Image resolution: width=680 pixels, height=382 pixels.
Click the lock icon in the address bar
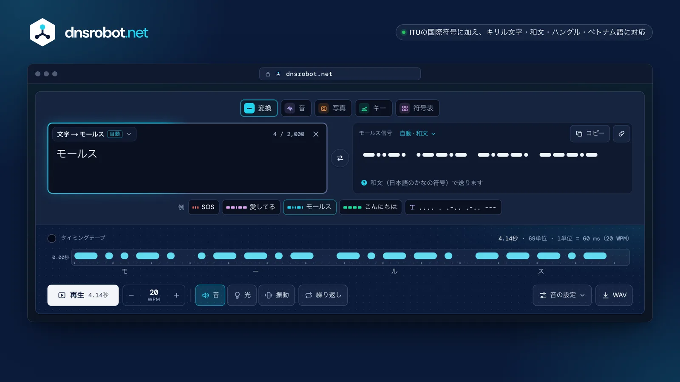[268, 74]
